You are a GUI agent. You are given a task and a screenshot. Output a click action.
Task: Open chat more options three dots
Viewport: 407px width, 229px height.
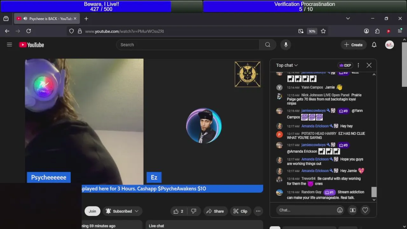358,65
